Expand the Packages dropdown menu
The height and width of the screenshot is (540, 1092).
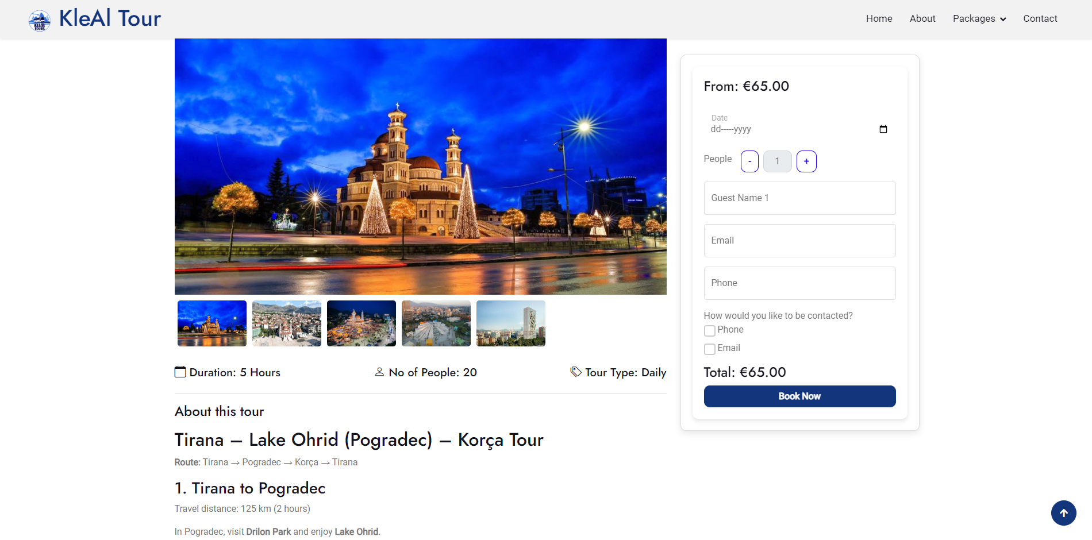[x=979, y=18]
